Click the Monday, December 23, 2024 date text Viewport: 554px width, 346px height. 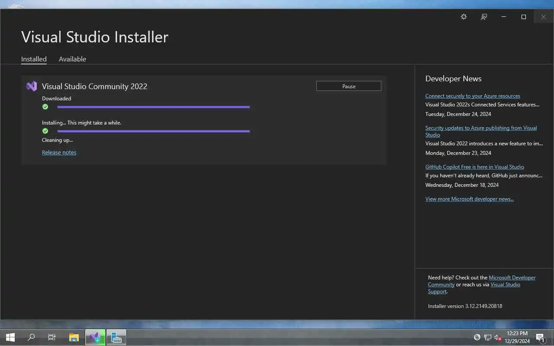click(458, 153)
